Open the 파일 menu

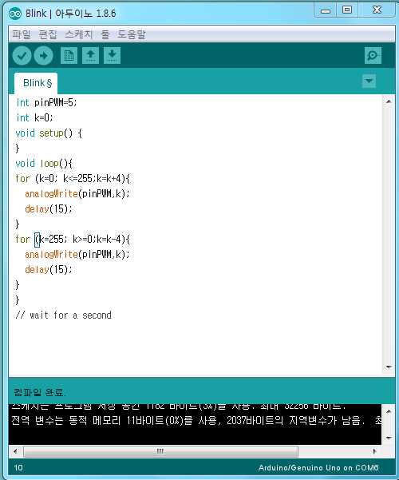coord(22,34)
